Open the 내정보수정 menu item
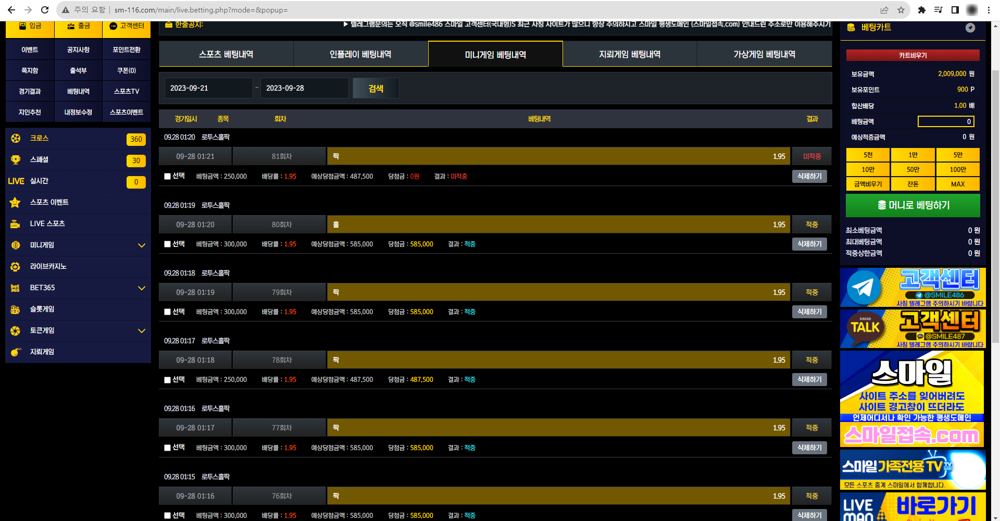This screenshot has height=521, width=1000. pyautogui.click(x=78, y=112)
